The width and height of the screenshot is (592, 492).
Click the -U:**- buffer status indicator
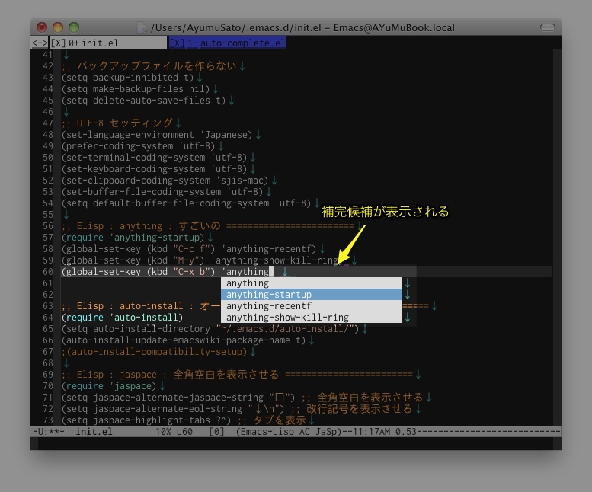coord(48,431)
